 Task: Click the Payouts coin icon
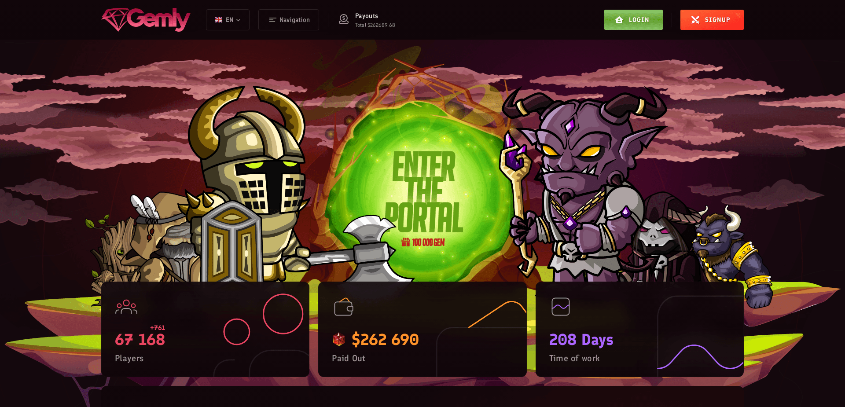point(344,19)
